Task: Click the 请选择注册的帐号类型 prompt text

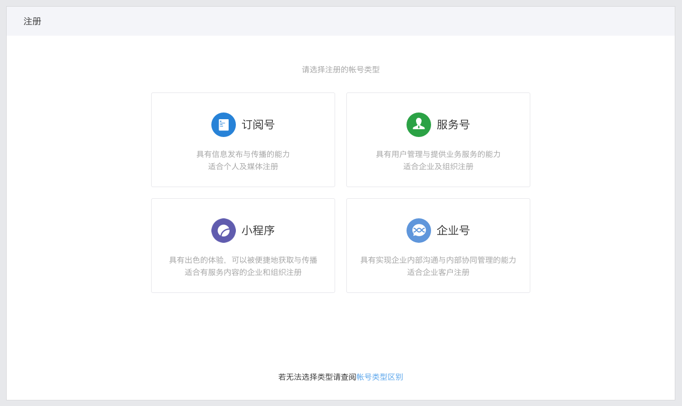Action: point(341,69)
